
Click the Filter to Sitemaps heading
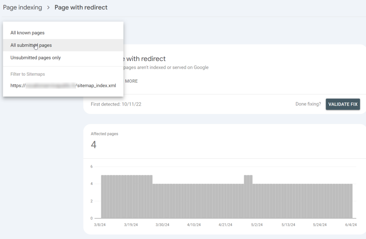pos(28,74)
